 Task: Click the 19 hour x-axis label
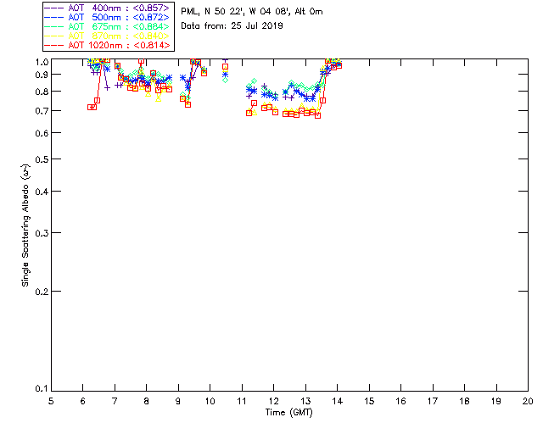click(496, 401)
